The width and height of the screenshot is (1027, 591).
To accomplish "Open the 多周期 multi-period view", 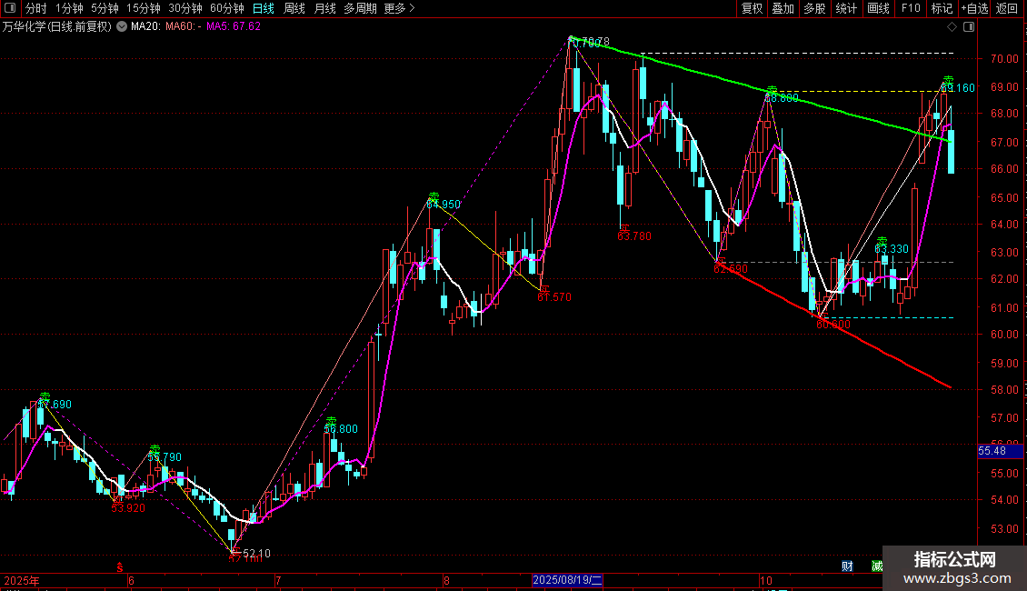I will point(360,8).
